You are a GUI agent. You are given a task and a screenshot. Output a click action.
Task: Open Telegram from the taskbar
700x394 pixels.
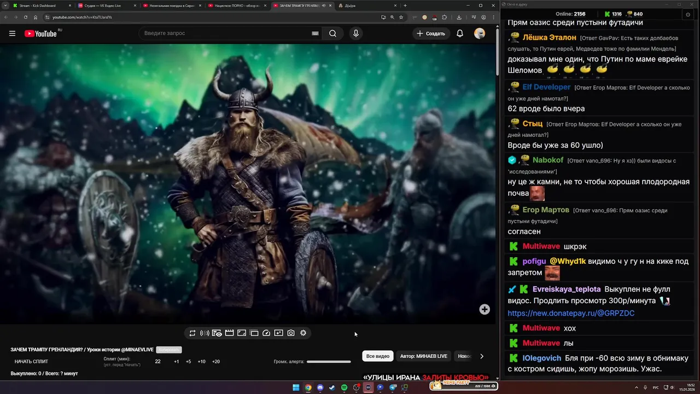393,387
